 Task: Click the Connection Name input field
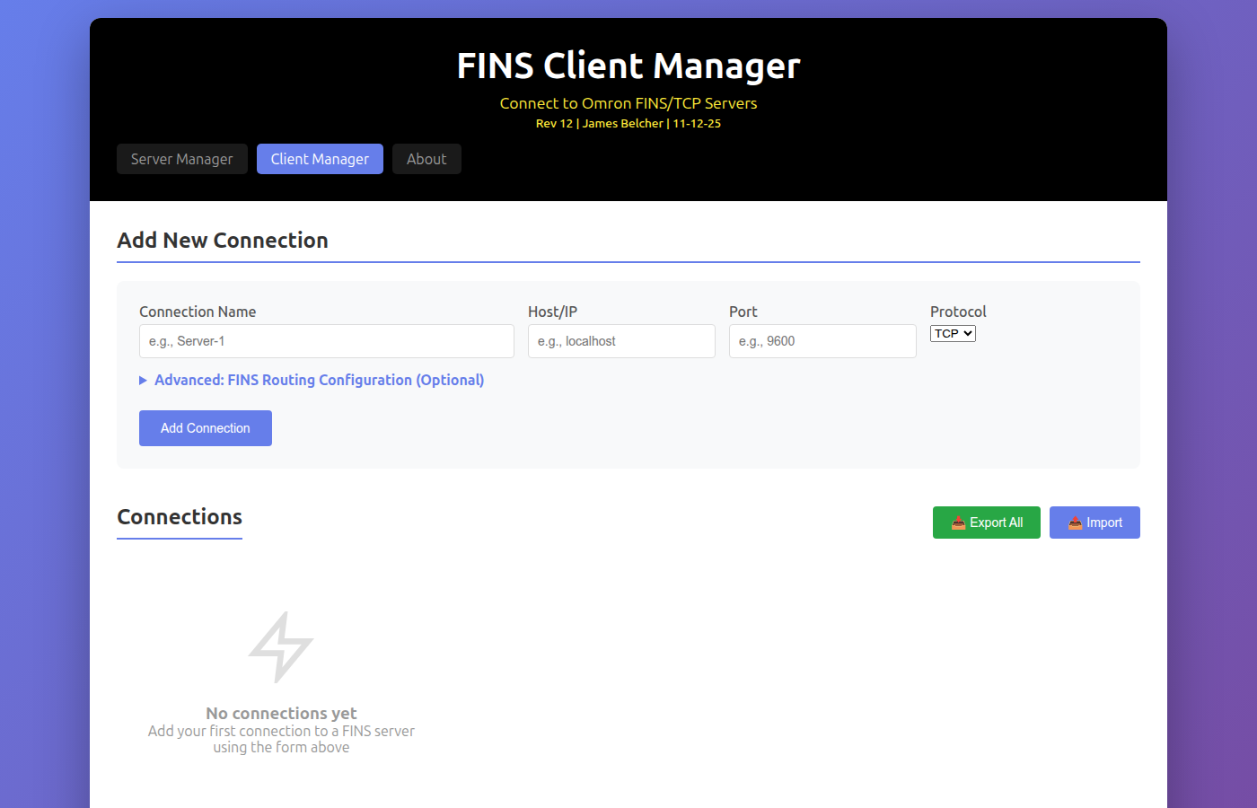pos(327,341)
